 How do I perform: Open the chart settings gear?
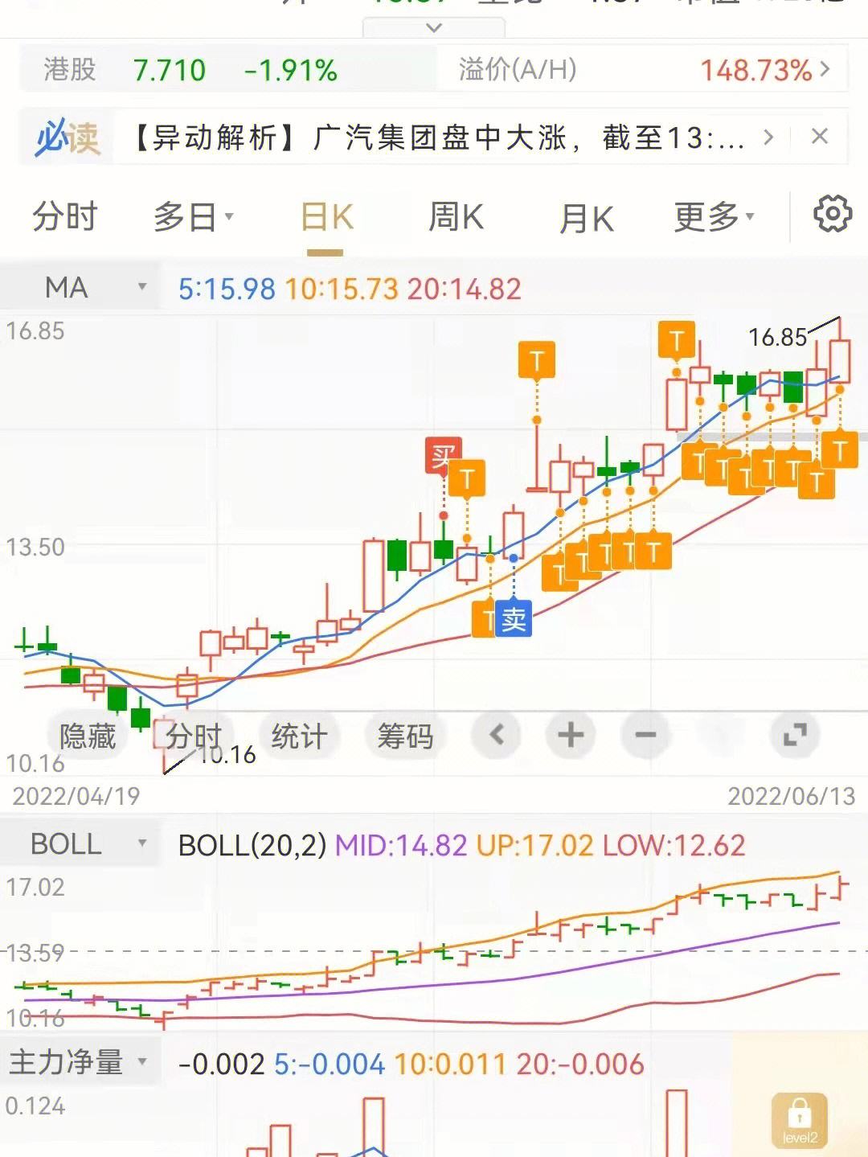[x=833, y=215]
